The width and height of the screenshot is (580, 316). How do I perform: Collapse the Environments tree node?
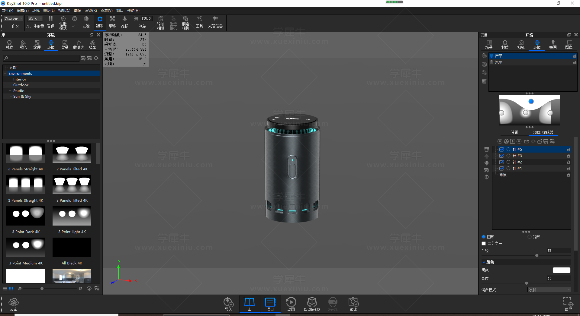pos(5,74)
